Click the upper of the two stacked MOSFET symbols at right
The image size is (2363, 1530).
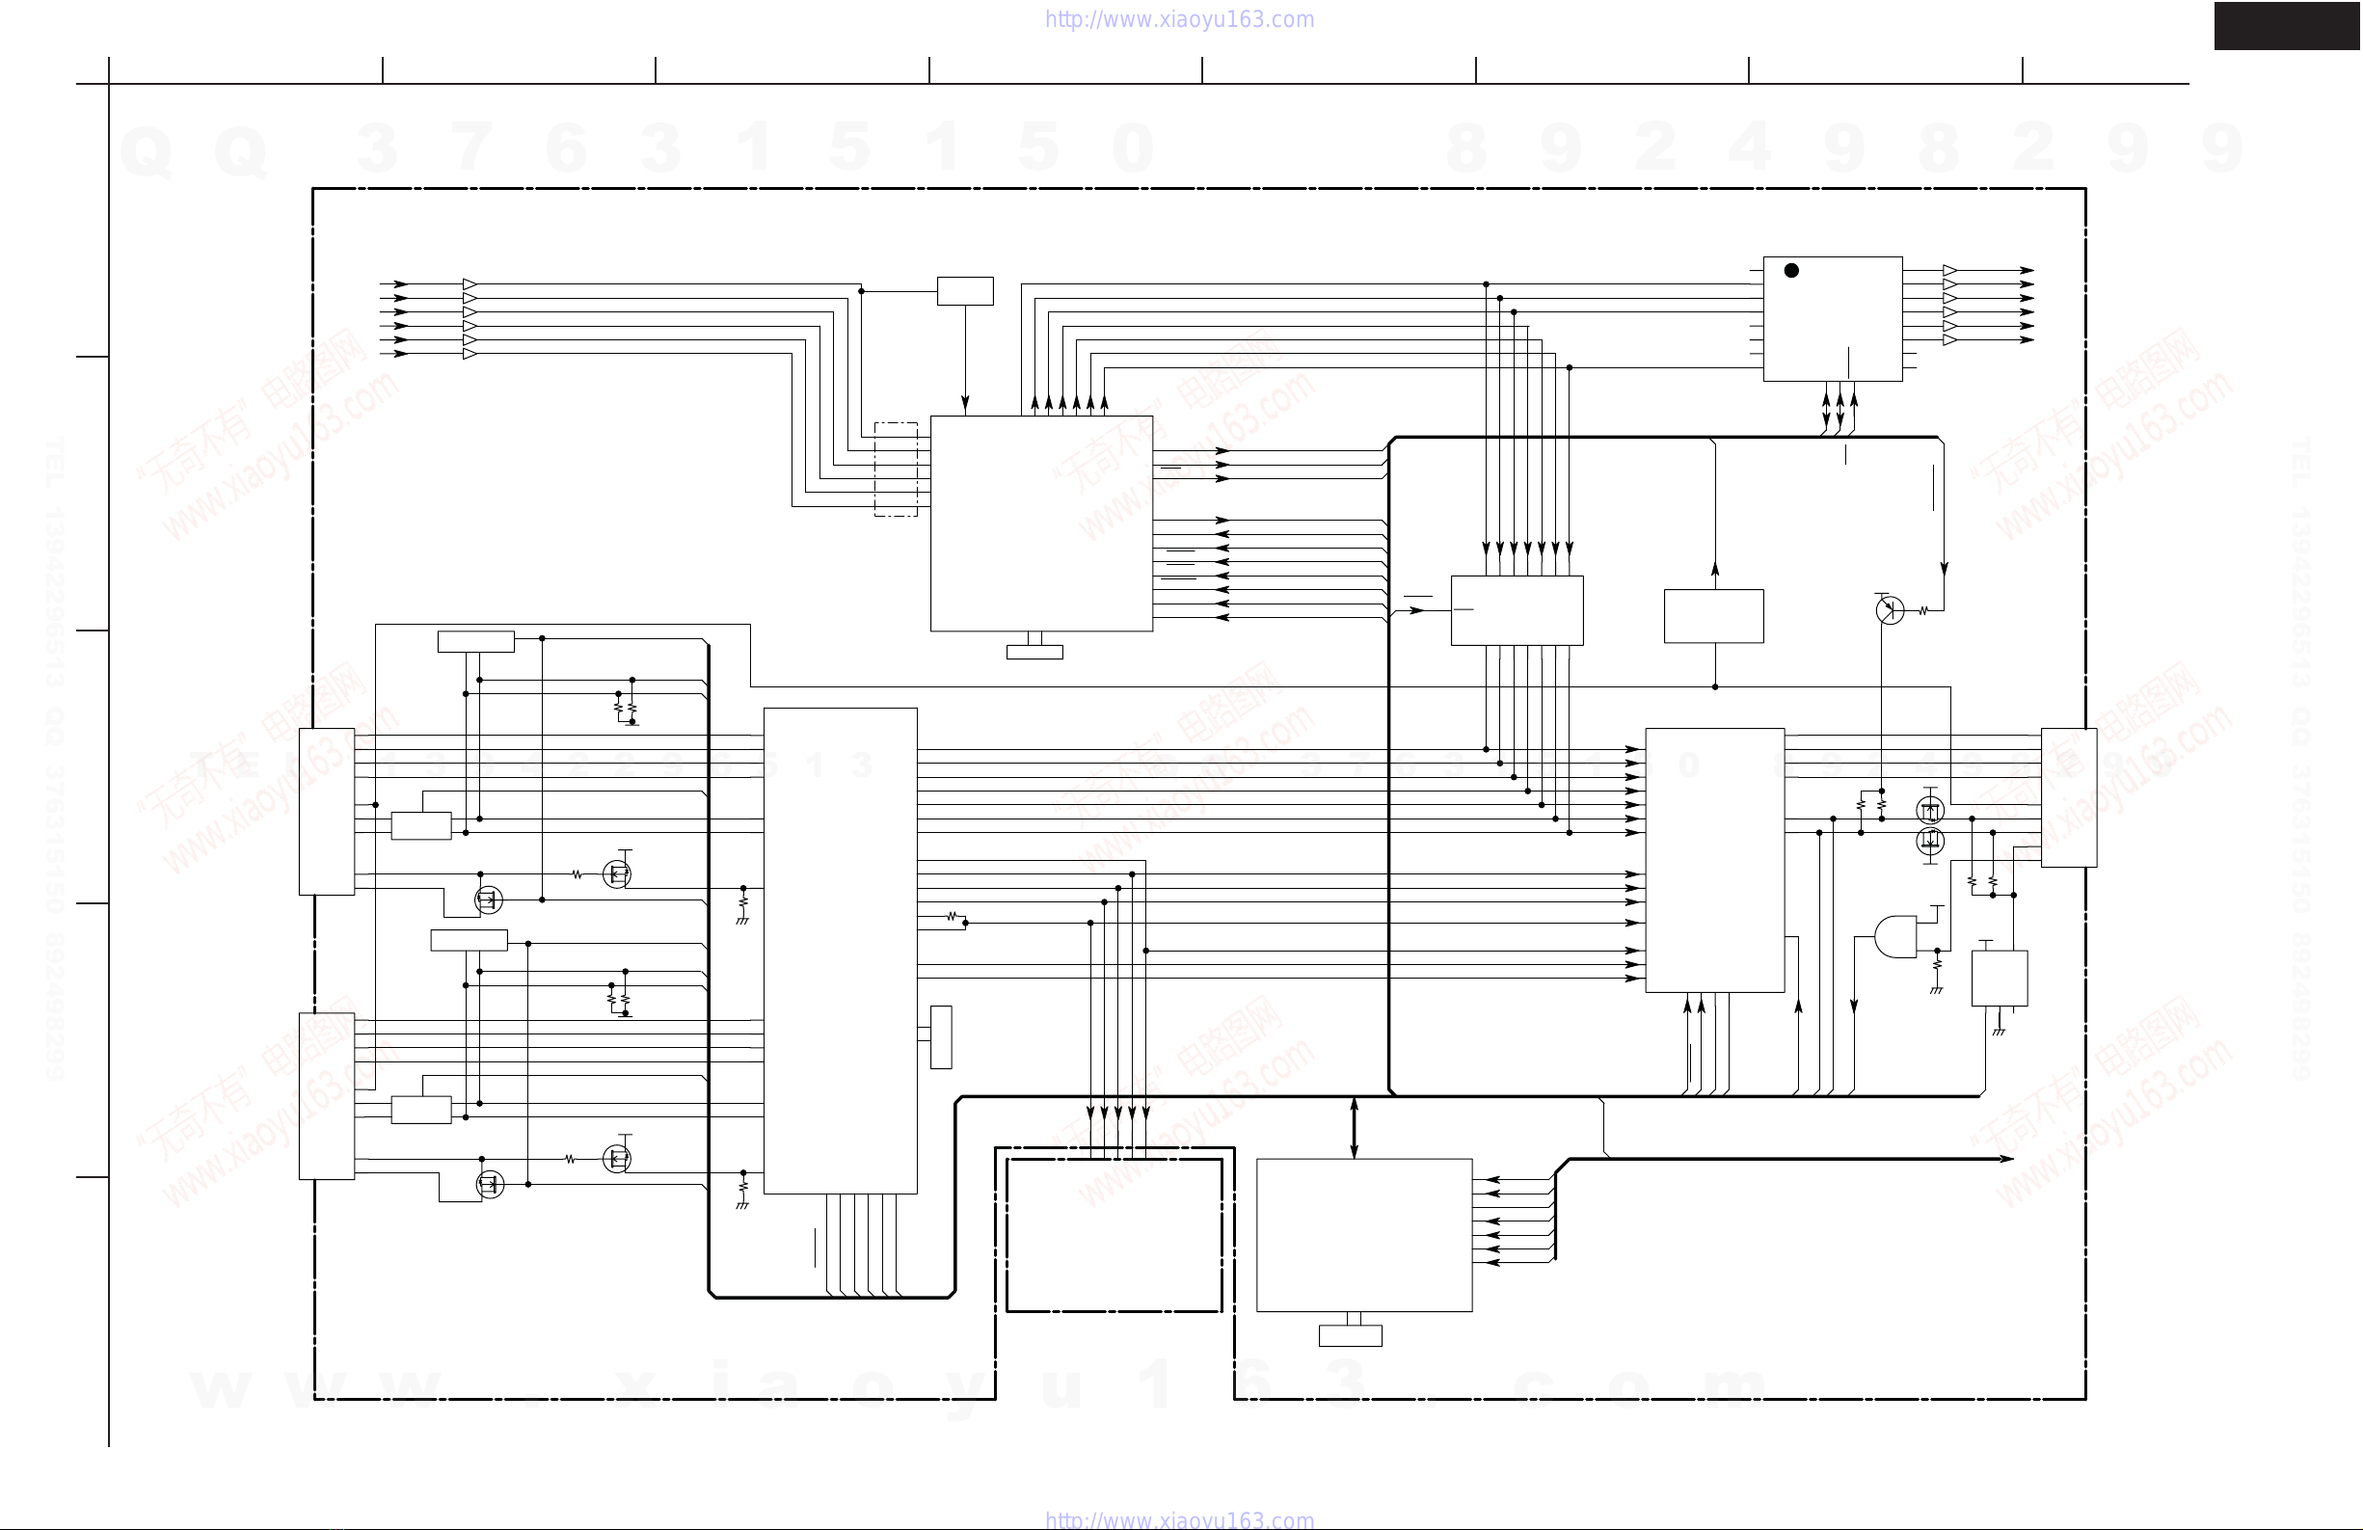(x=1929, y=809)
